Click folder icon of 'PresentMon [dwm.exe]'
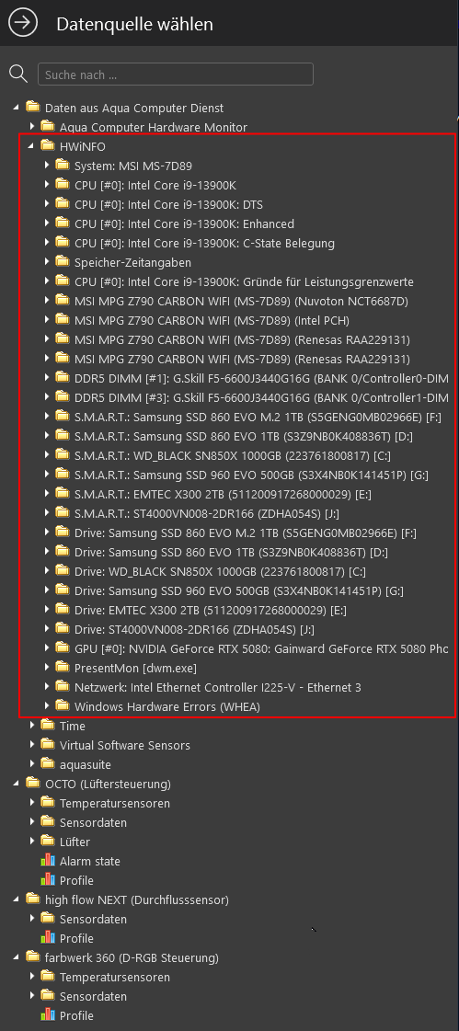 [63, 668]
